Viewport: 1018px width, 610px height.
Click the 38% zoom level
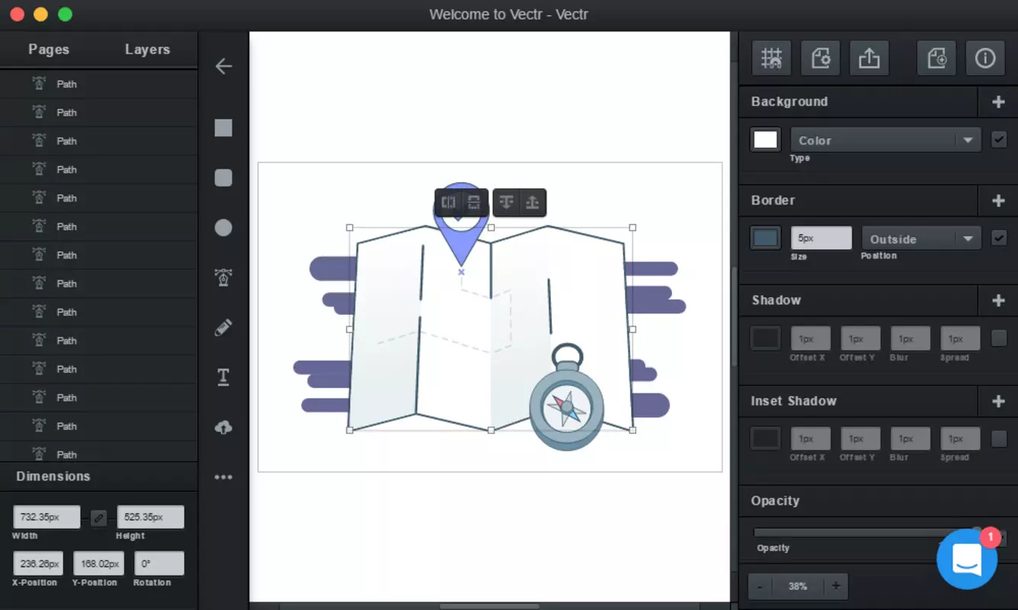[798, 586]
